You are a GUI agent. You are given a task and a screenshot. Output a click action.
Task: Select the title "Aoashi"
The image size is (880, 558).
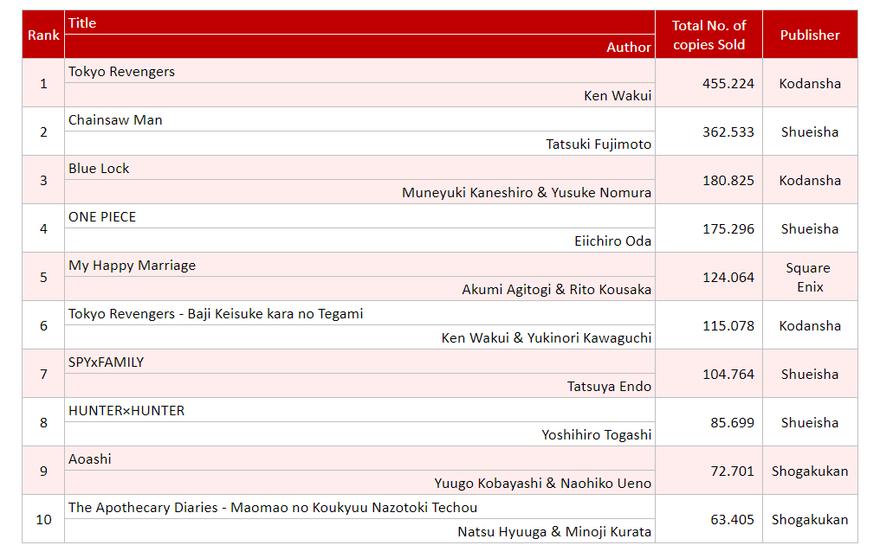coord(90,459)
